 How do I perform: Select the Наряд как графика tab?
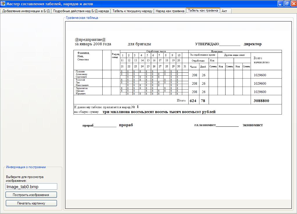point(170,11)
